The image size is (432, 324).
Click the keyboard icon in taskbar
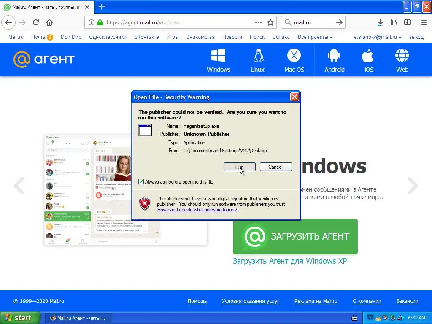[x=354, y=318]
